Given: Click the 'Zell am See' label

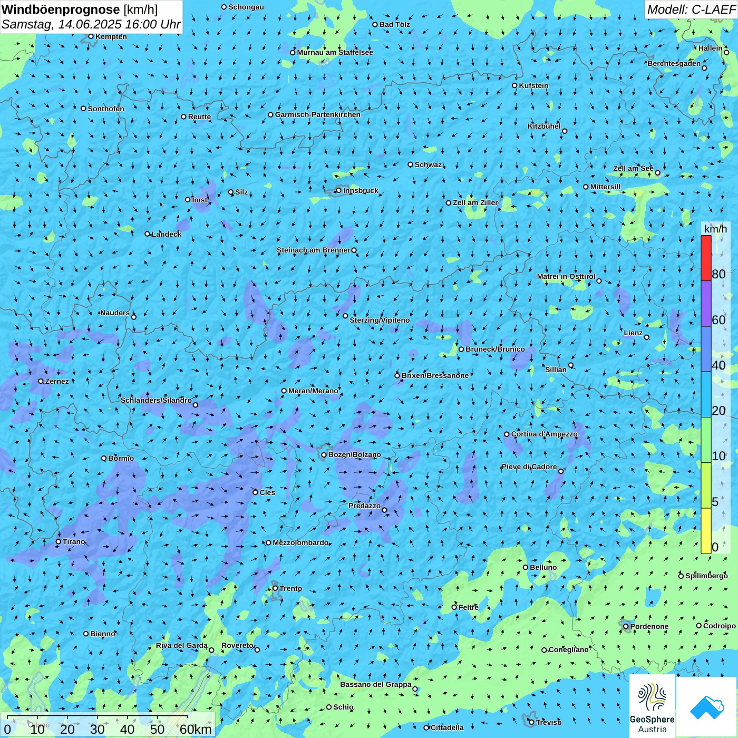Looking at the screenshot, I should [x=633, y=168].
